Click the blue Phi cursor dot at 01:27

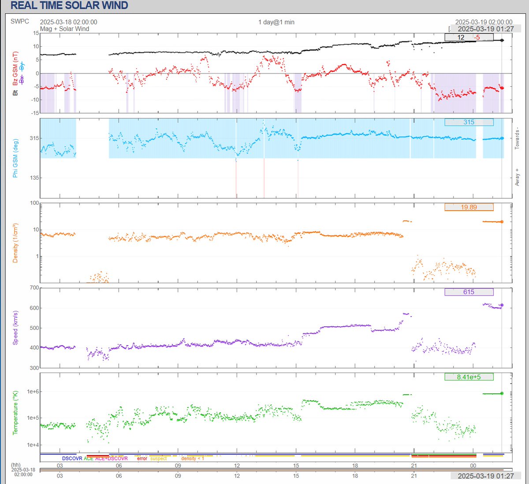click(502, 138)
